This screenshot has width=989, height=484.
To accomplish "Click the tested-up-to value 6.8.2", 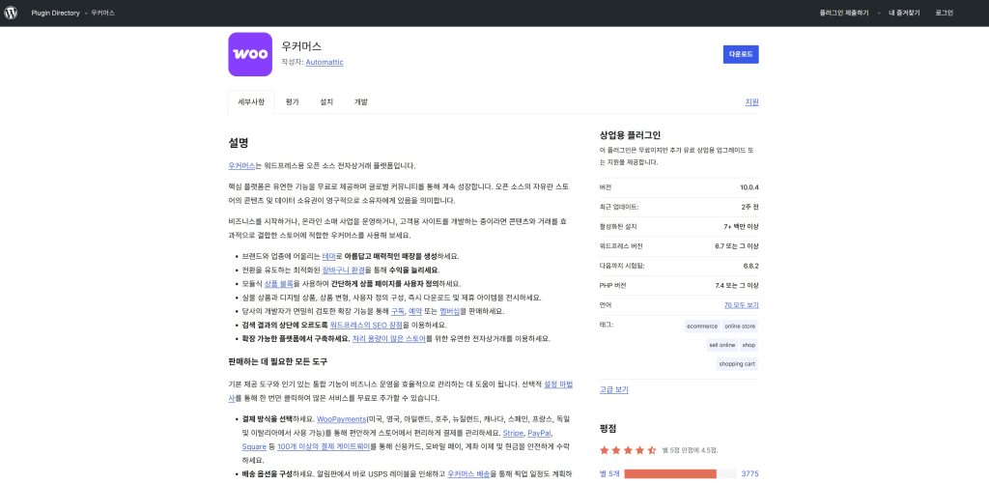I will pos(750,266).
